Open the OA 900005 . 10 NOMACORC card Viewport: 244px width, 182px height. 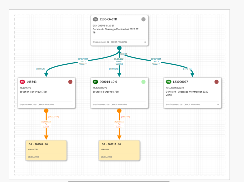(46, 150)
